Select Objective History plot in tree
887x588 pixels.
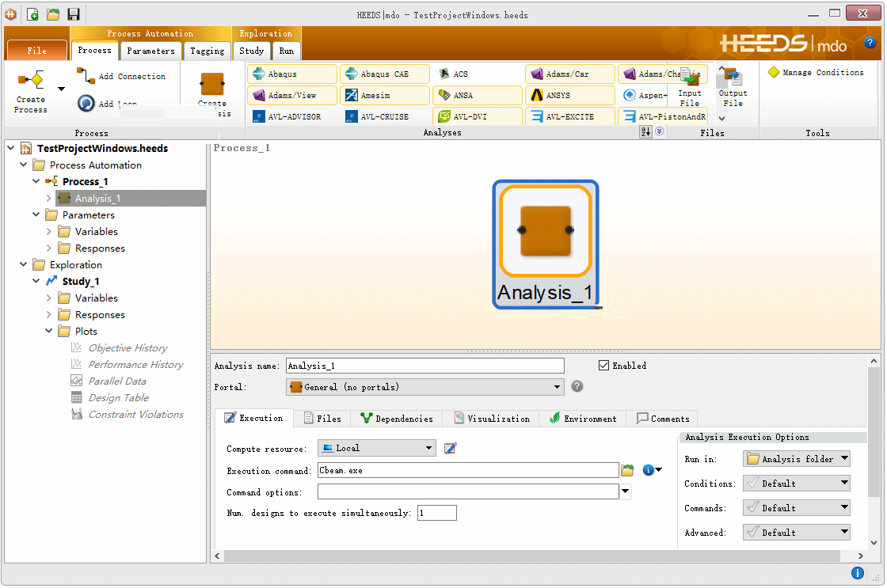click(128, 347)
